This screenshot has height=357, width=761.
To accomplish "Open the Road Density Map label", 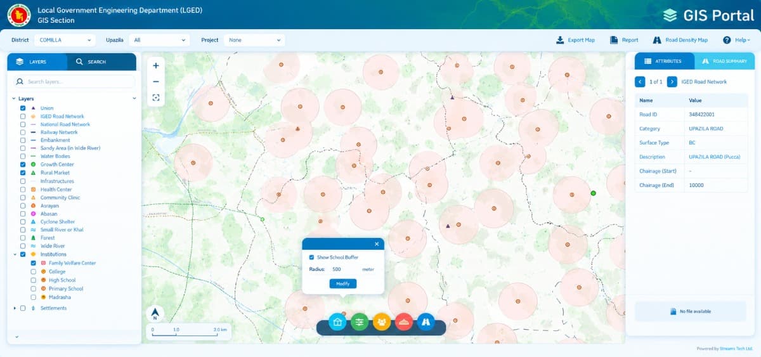I will coord(686,40).
